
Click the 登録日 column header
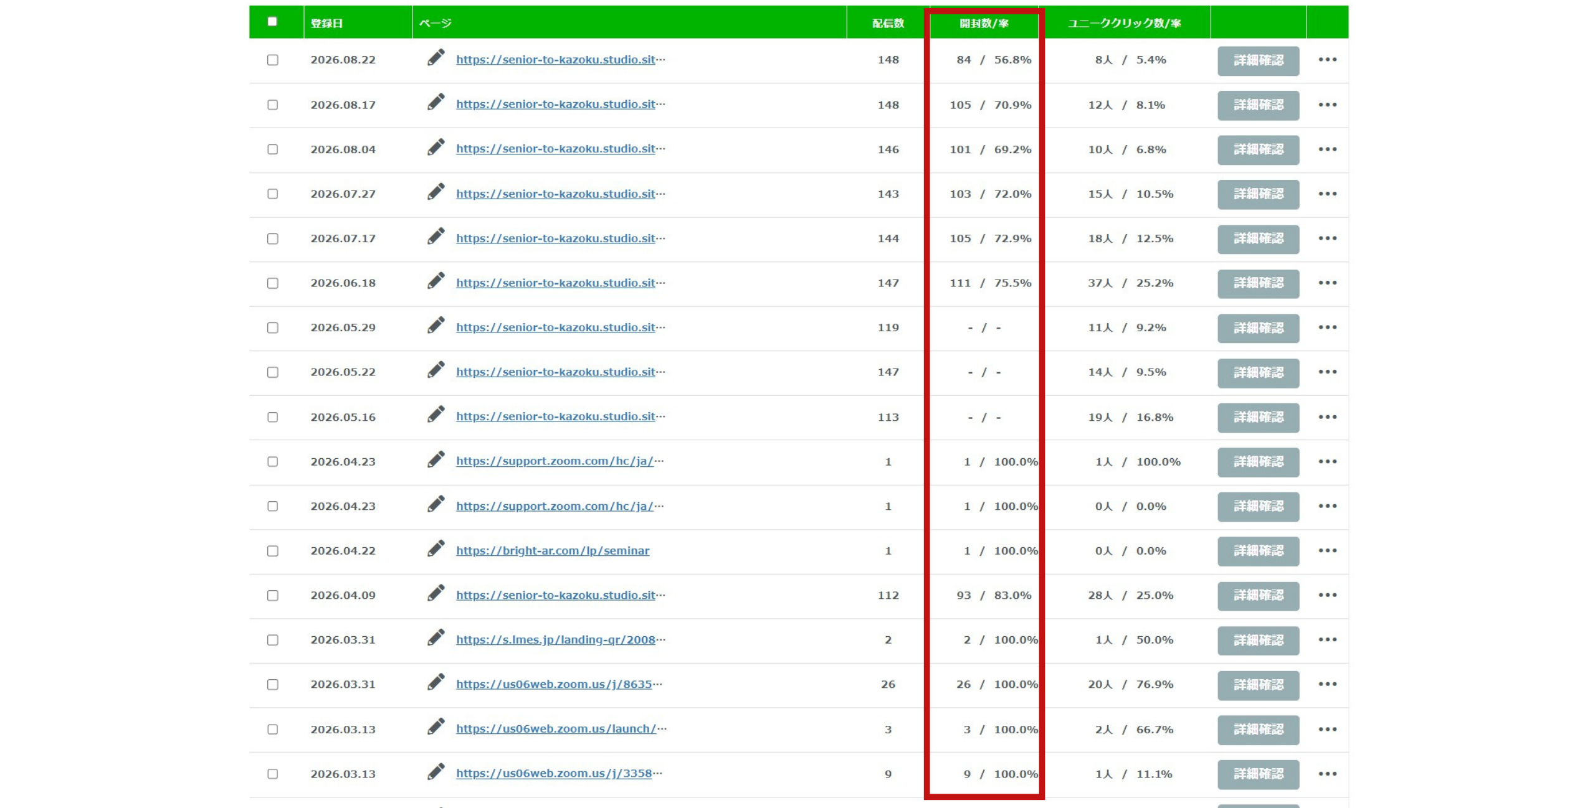[x=326, y=23]
